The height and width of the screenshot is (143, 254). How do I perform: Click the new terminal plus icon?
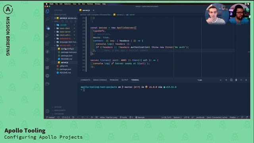tap(226, 80)
